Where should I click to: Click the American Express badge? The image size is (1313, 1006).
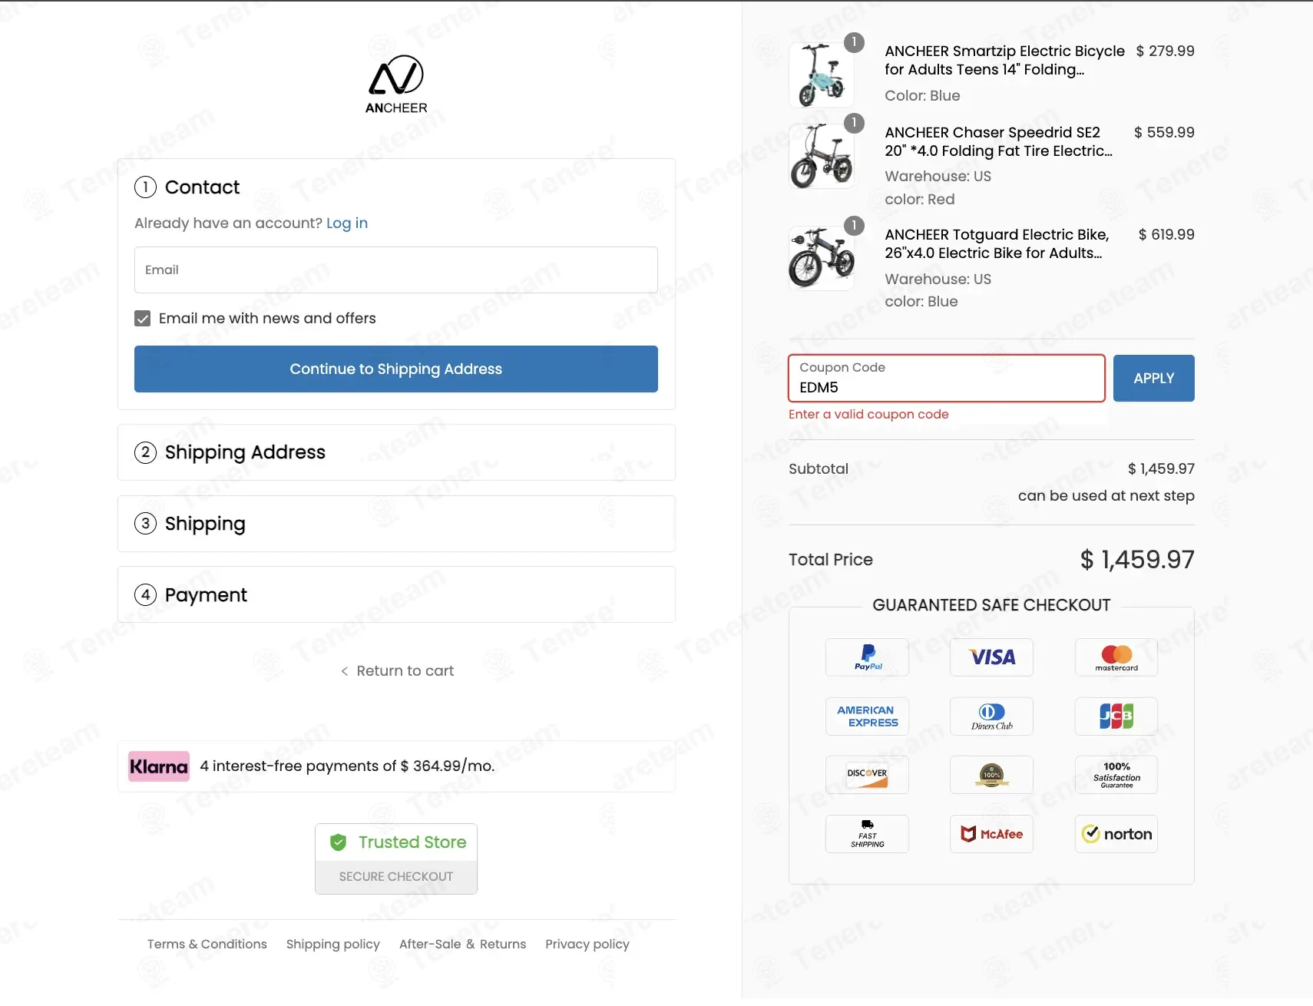(x=867, y=716)
